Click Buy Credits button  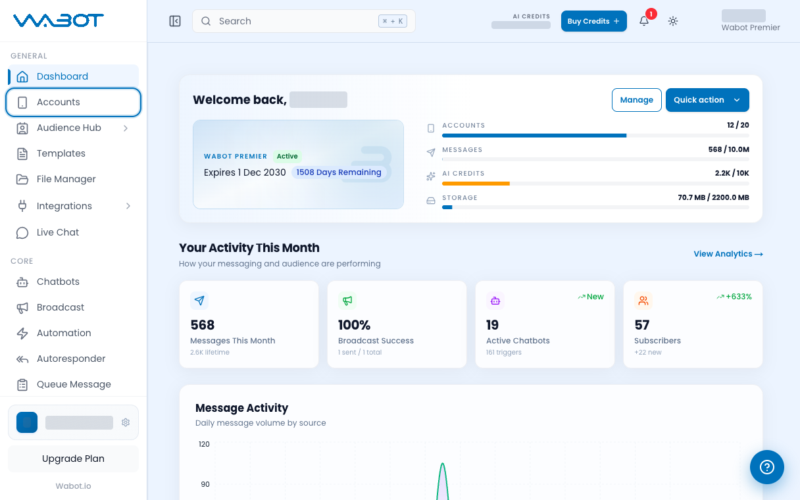point(593,21)
